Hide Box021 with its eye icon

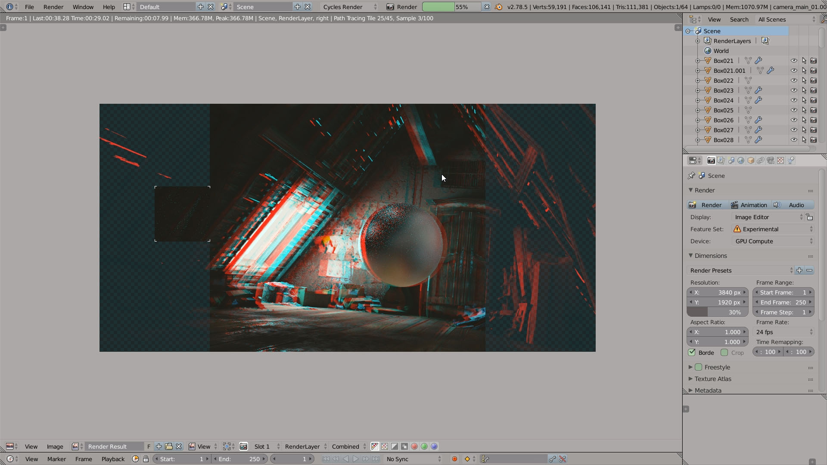[794, 61]
